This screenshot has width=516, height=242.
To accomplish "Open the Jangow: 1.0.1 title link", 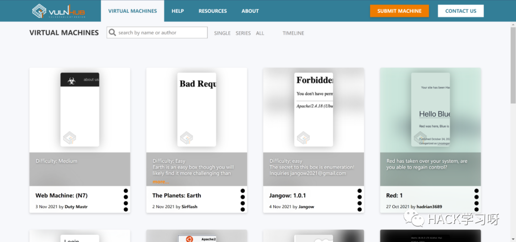I will click(288, 196).
